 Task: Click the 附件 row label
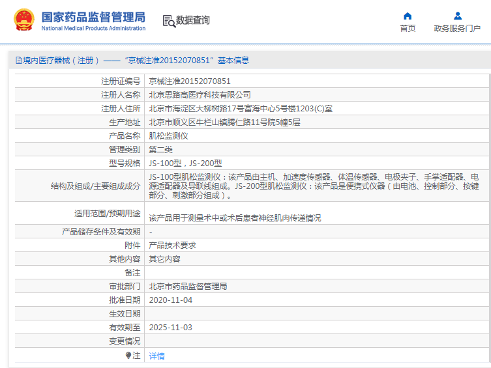click(132, 246)
